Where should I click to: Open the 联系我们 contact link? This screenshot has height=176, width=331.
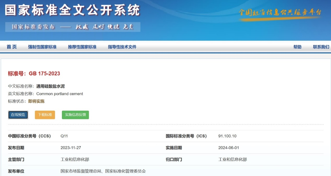[321, 47]
